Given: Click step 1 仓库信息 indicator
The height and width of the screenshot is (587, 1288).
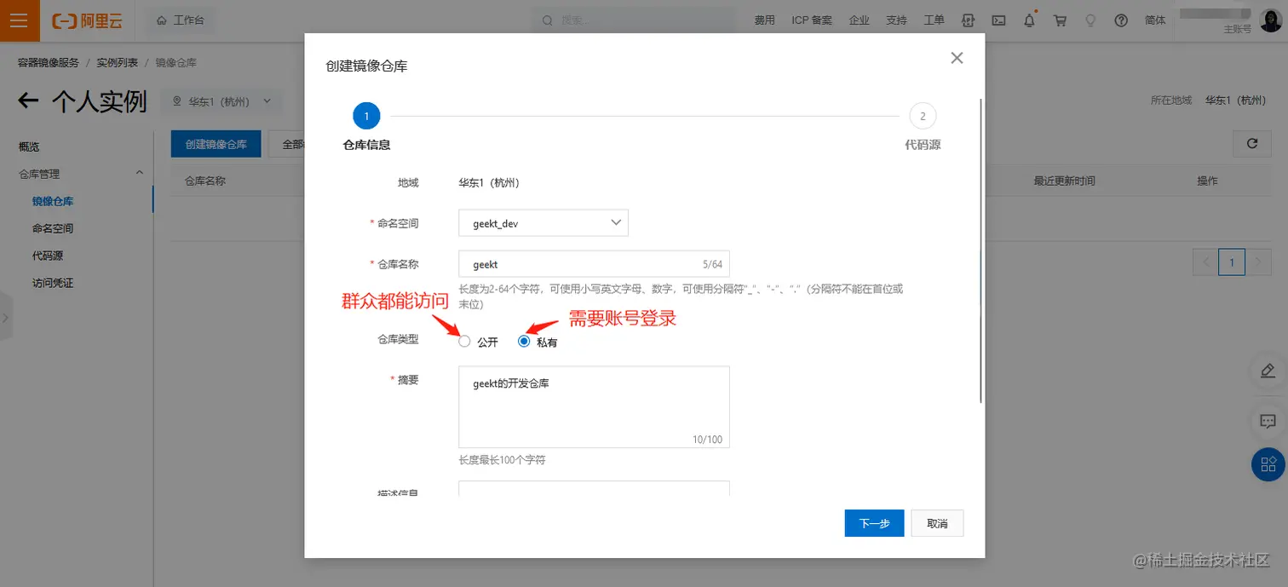Looking at the screenshot, I should [x=366, y=116].
